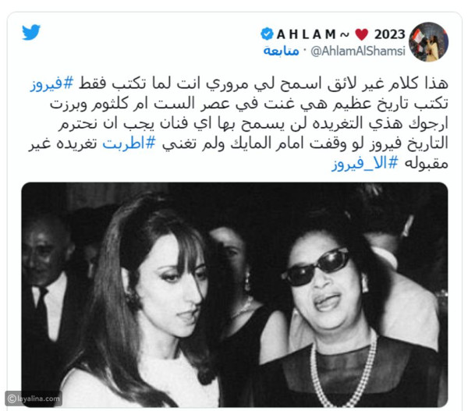Click the first line of tweet text

click(x=239, y=84)
